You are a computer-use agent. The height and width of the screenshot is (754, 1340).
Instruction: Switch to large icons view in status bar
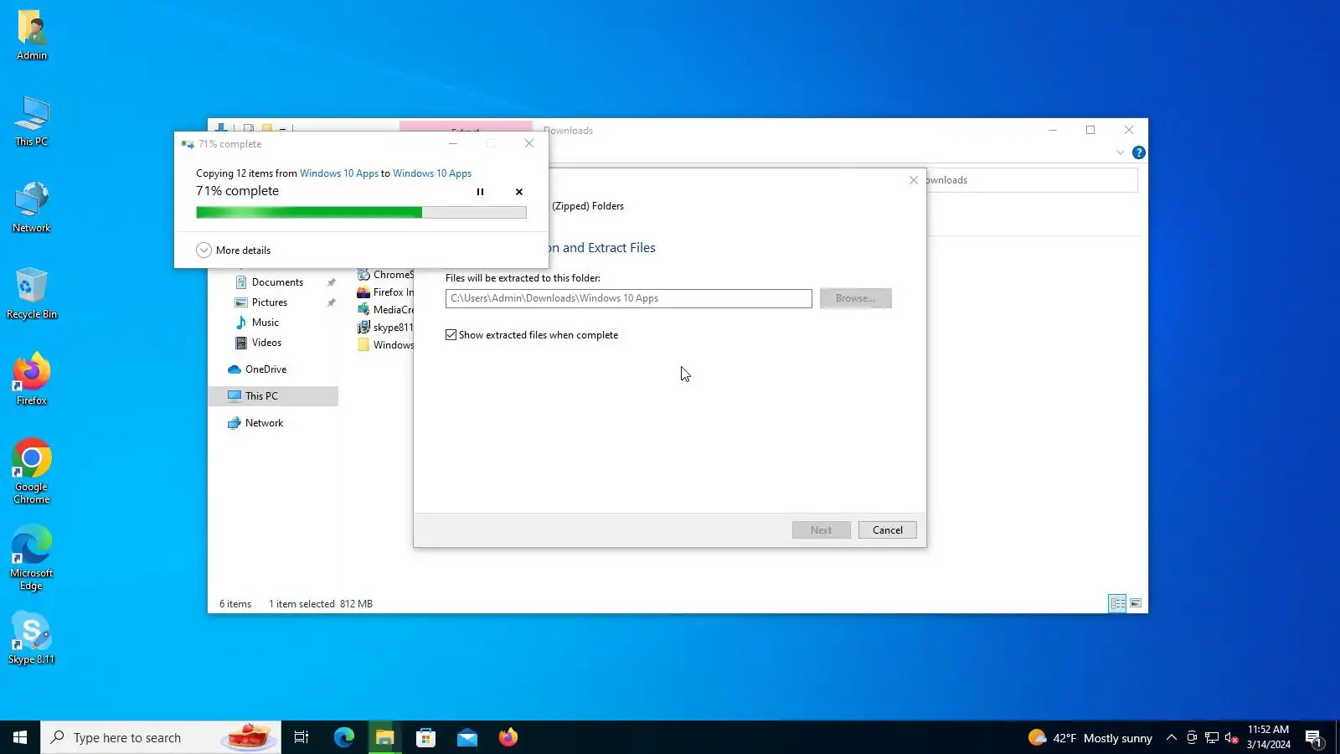[x=1136, y=603]
